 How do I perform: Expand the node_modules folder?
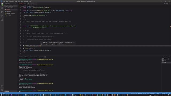11,8
